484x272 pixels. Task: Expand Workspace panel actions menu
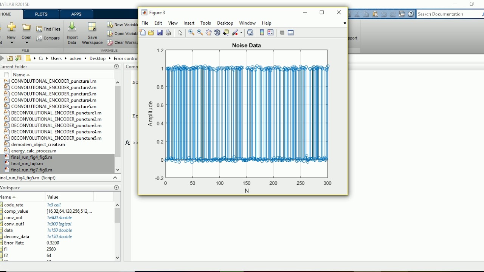point(116,188)
